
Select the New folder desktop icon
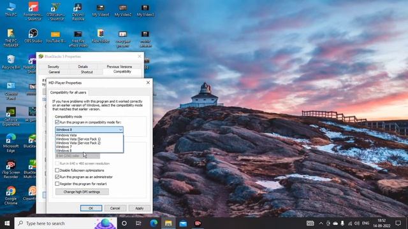(x=101, y=36)
